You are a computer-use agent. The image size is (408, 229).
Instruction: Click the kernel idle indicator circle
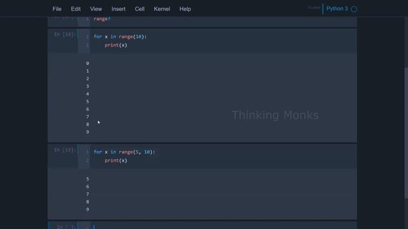click(x=354, y=9)
